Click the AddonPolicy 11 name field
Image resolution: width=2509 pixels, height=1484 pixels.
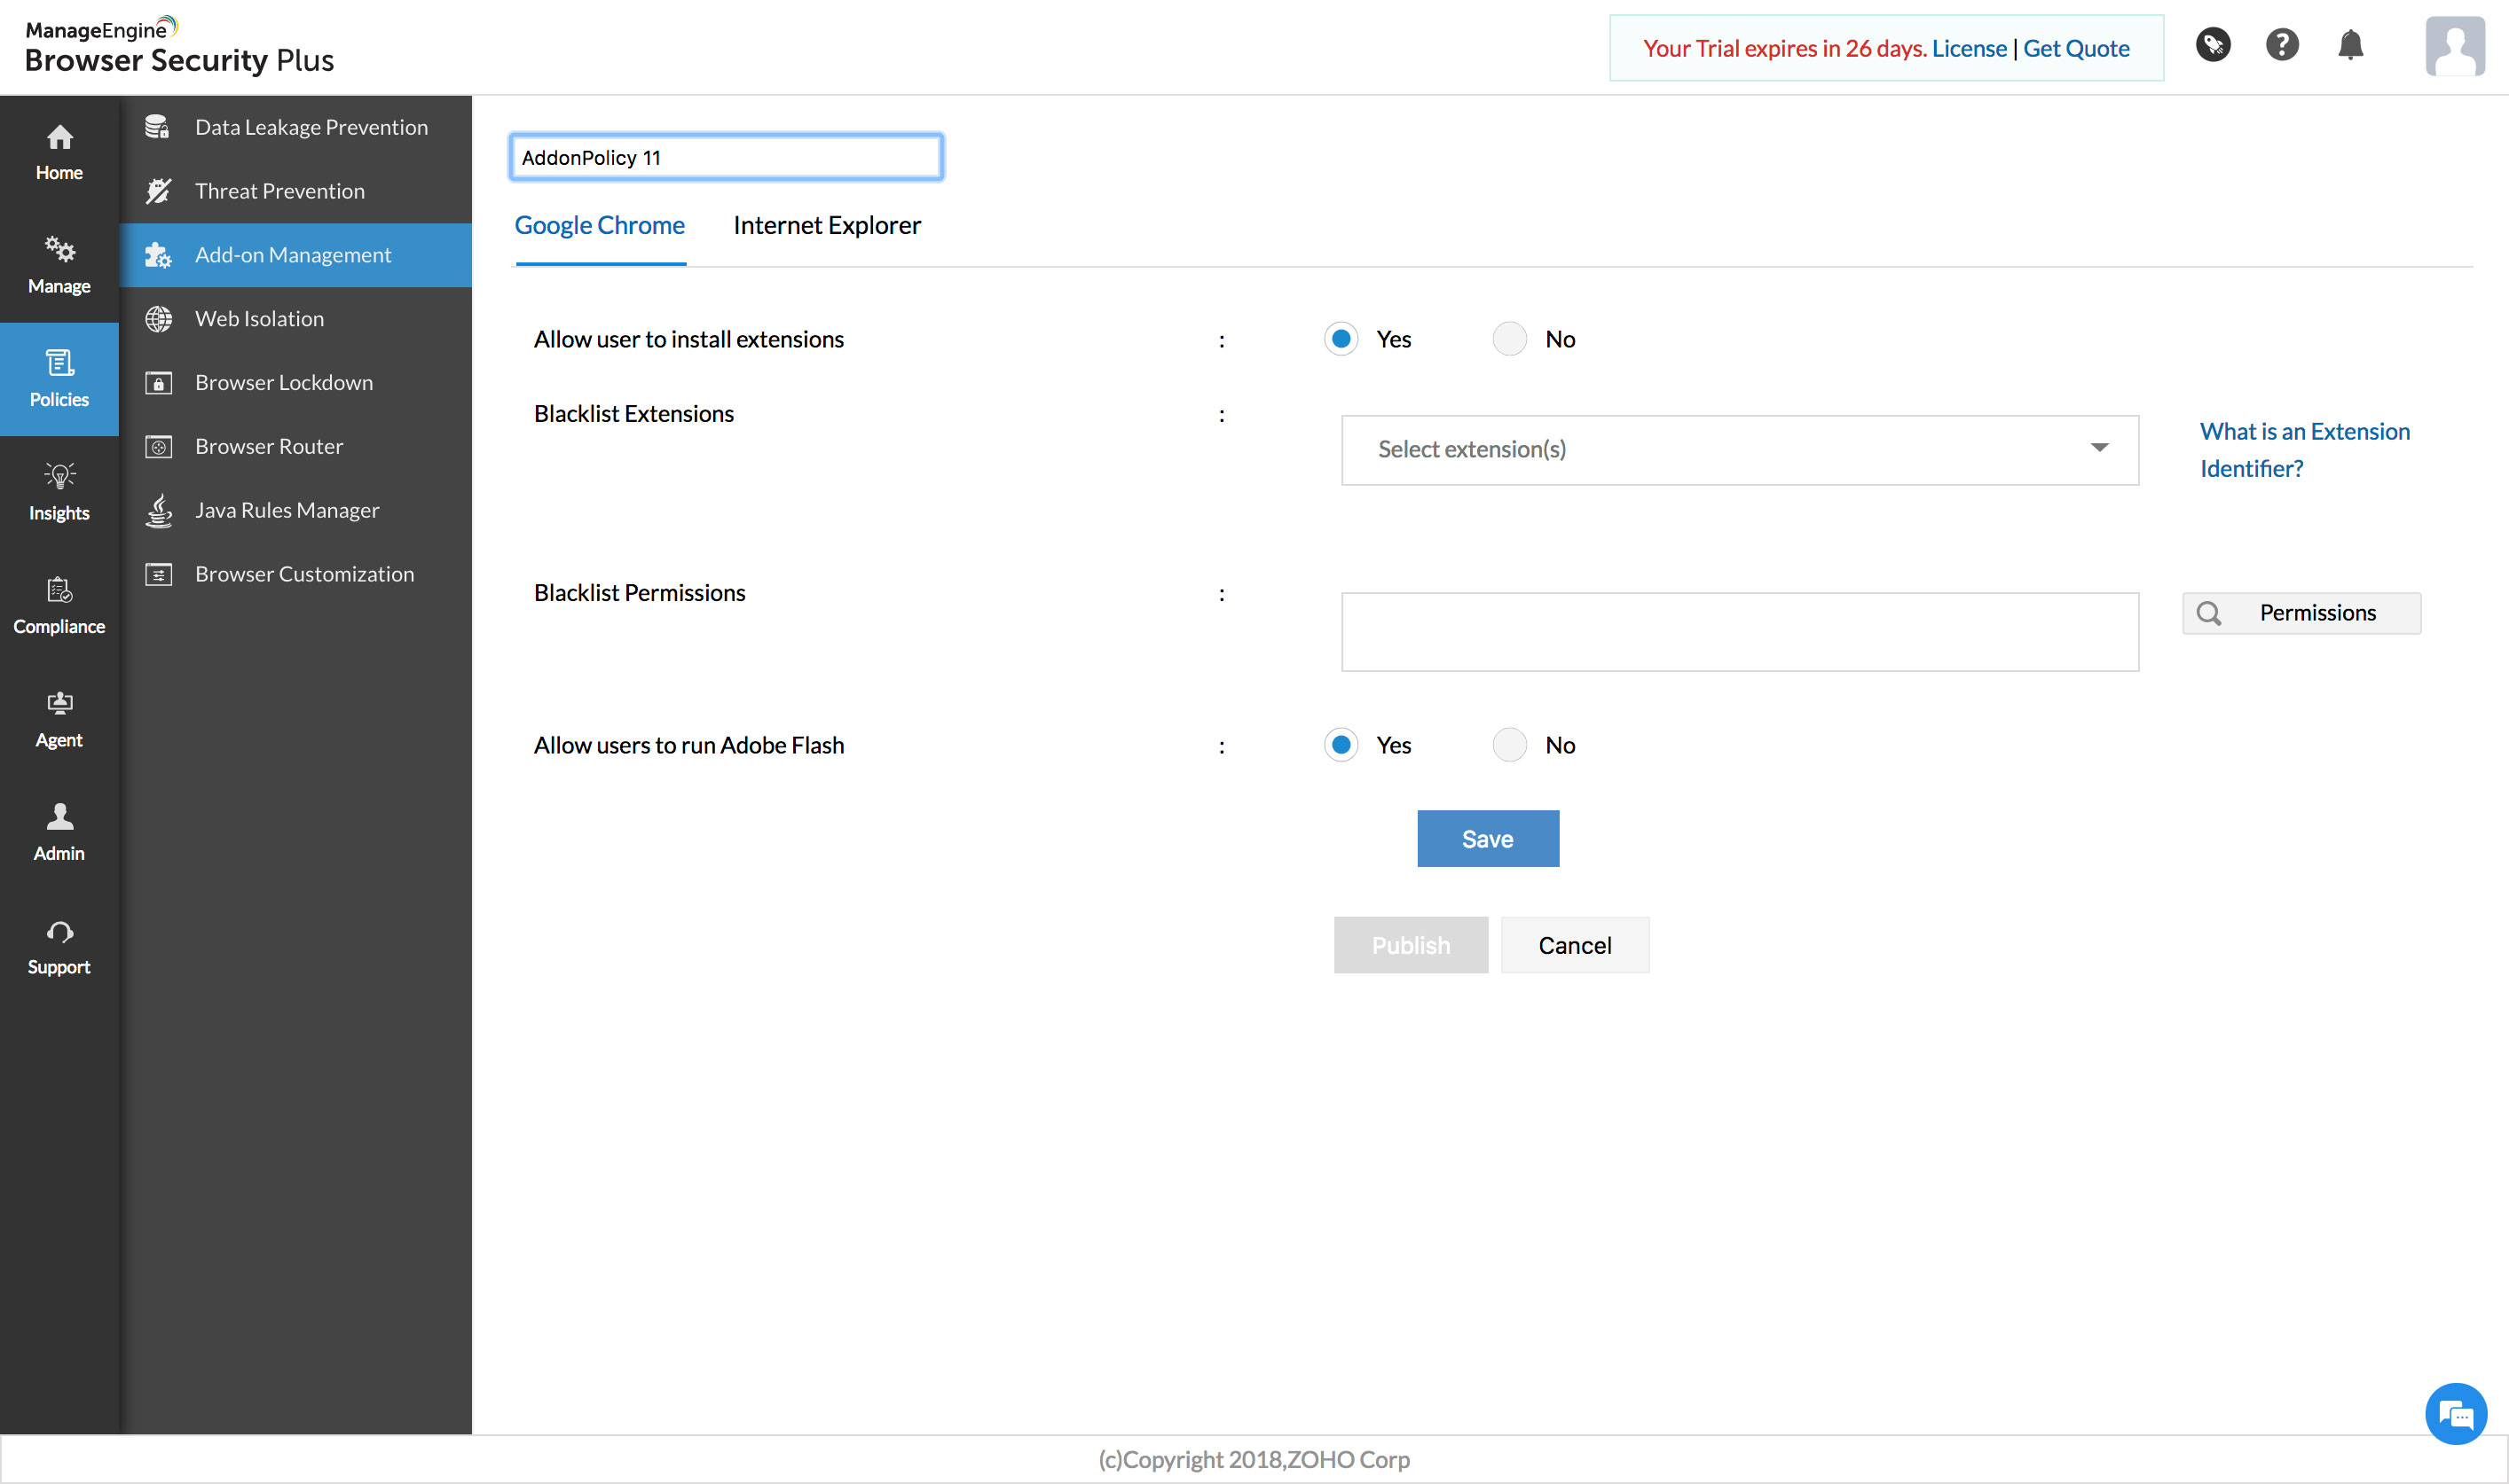pos(726,157)
